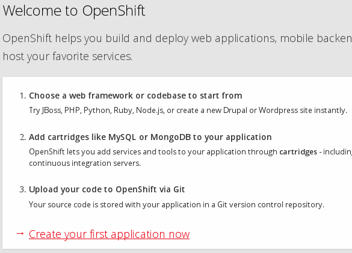Click the 'Try JBoss, PHP, Python' description line
Viewport: 352px width, 253px height.
pyautogui.click(x=188, y=111)
